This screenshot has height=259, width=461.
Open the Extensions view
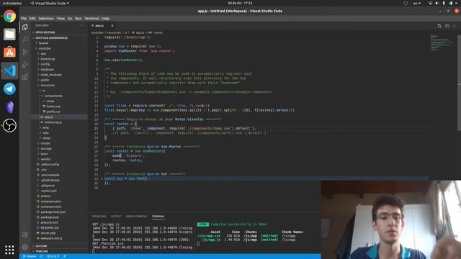[25, 77]
